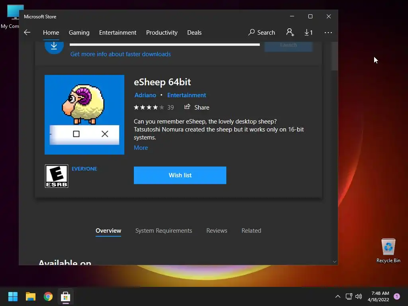Click the download progress bar
This screenshot has width=408, height=306.
pos(165,45)
